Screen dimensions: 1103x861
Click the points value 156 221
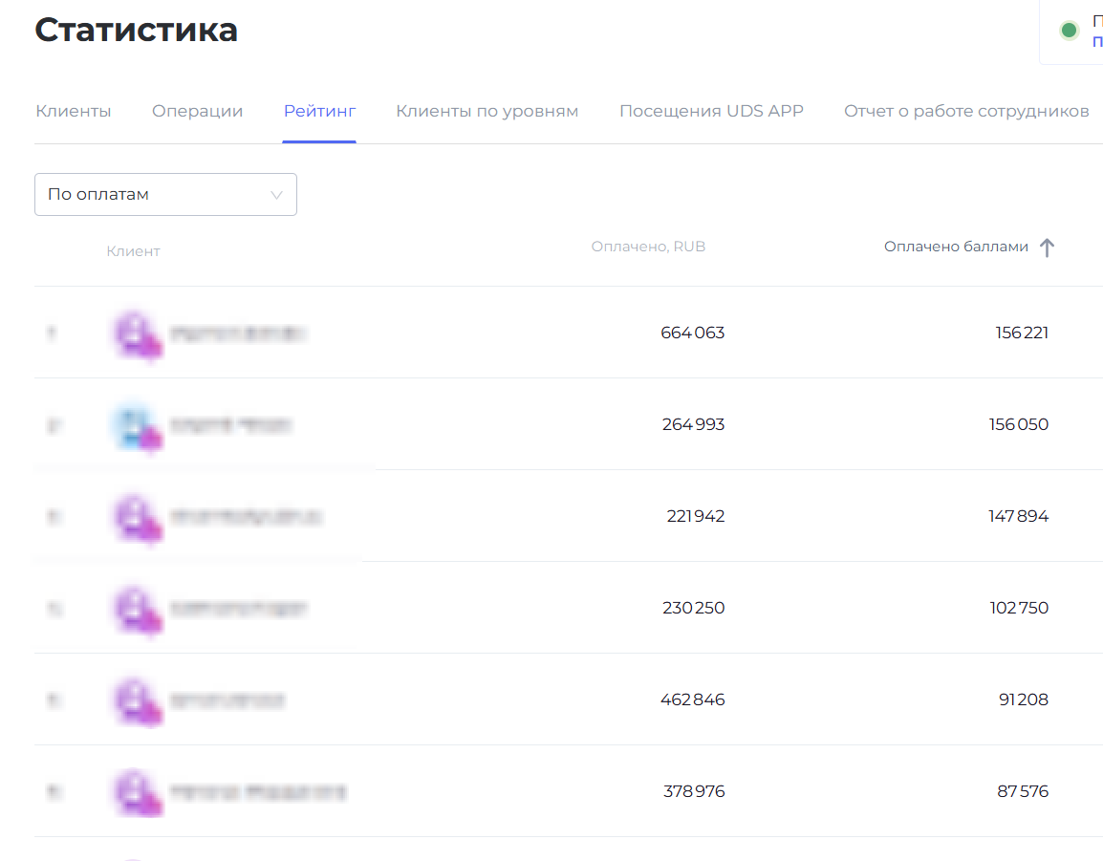point(1022,333)
